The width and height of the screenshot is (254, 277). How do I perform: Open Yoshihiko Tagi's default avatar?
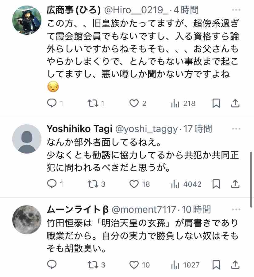coord(27,139)
